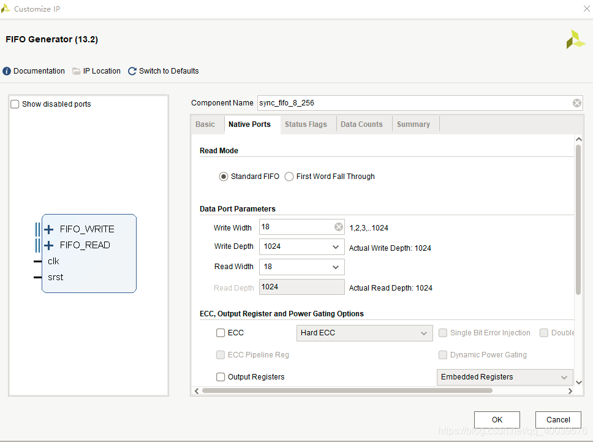
Task: Click the scroll up arrow in options panel
Action: pyautogui.click(x=578, y=139)
